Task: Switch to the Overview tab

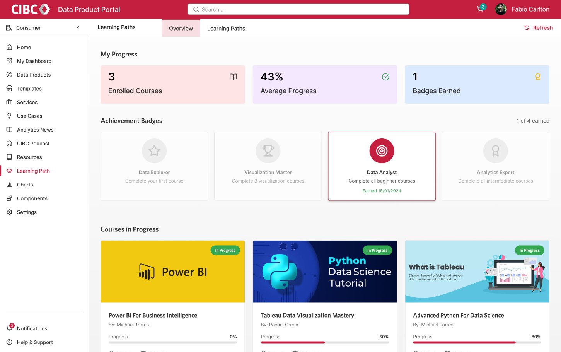Action: coord(181,28)
